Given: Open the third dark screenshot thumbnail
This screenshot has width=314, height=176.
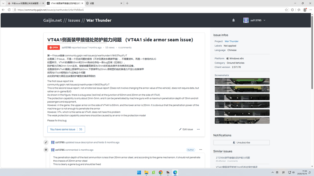Looking at the screenshot, I should point(242,97).
